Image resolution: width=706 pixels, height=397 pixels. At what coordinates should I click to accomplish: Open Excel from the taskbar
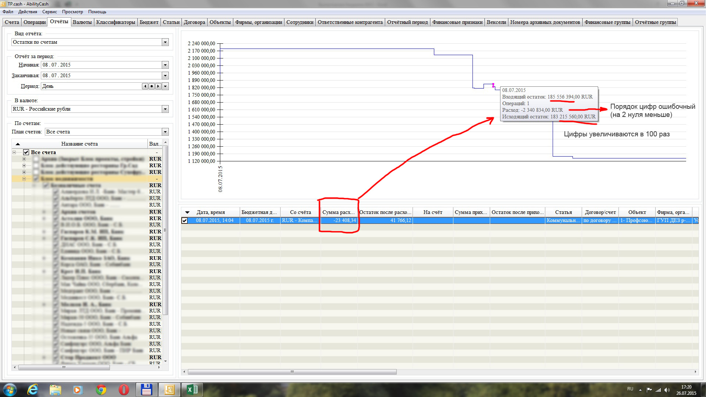click(x=192, y=390)
